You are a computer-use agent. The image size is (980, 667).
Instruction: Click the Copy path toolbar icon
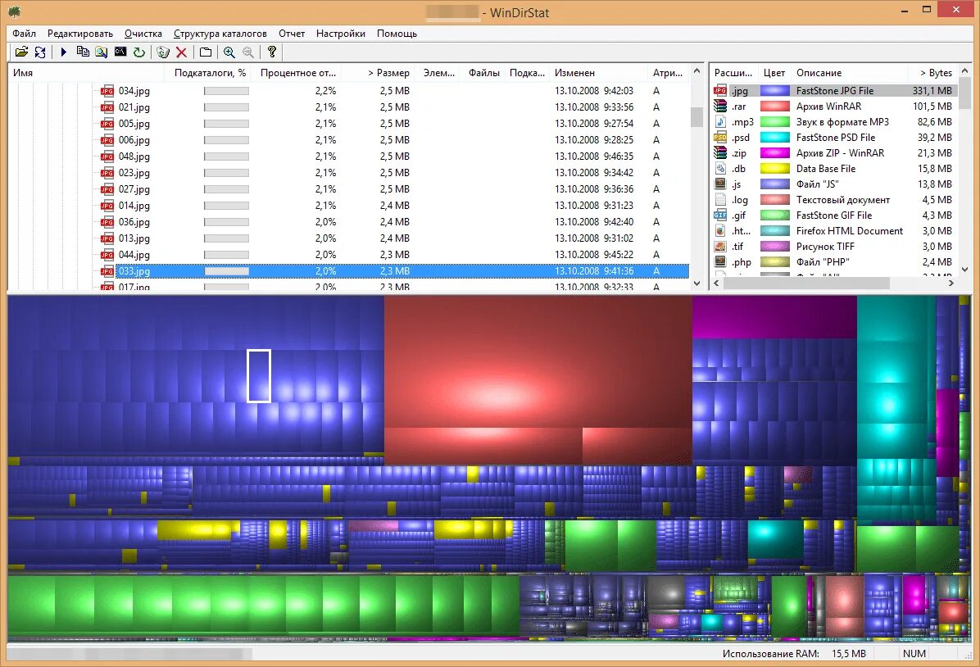pyautogui.click(x=83, y=52)
